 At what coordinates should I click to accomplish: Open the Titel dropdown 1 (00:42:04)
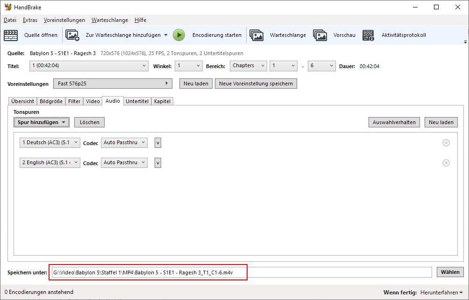[89, 66]
